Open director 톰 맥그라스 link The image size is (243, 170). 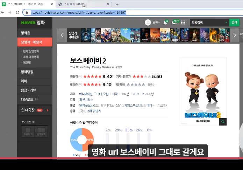86,100
